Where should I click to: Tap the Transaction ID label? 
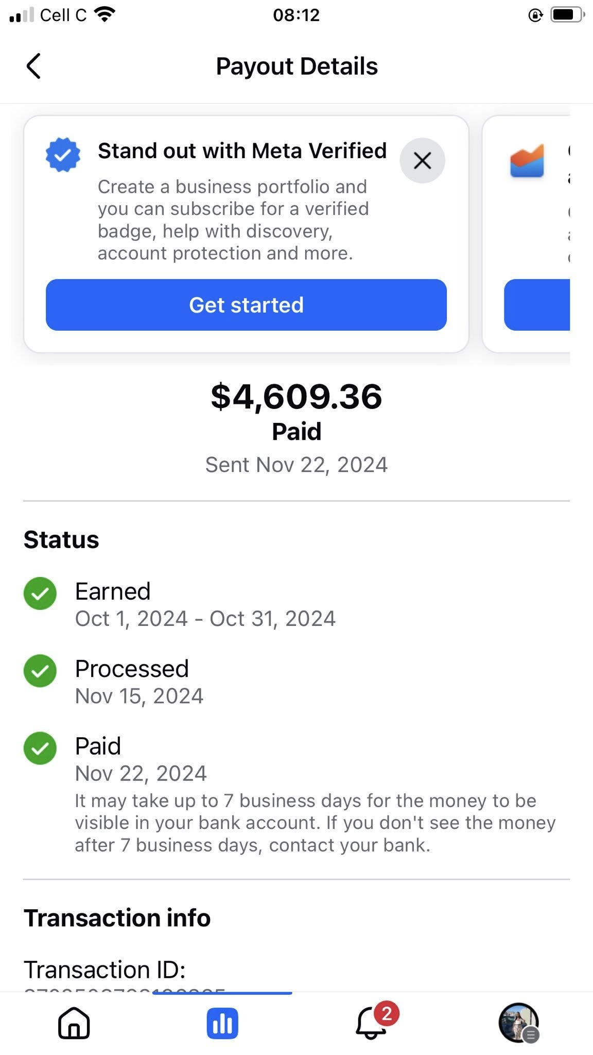point(104,969)
